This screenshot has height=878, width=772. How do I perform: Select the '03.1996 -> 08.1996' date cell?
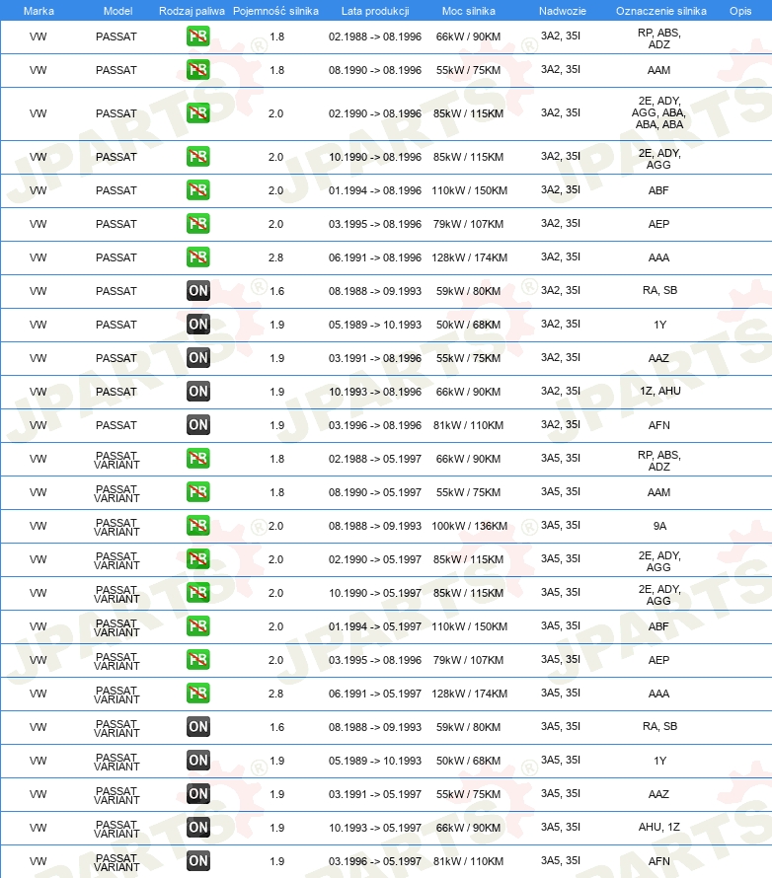(x=375, y=425)
